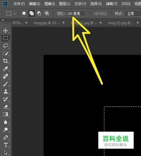
Task: Select the Quick Selection tool
Action: [x=6, y=54]
